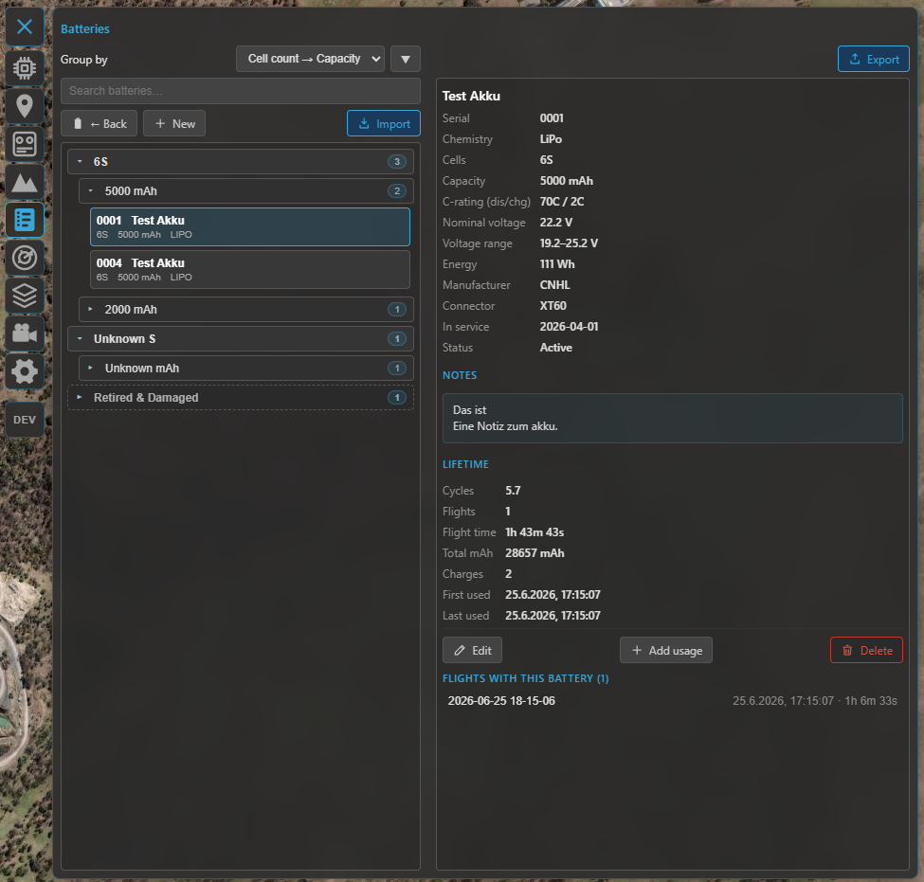Open the settings gear sidebar icon
The width and height of the screenshot is (924, 882).
[24, 371]
